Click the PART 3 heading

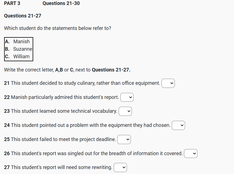pos(12,3)
